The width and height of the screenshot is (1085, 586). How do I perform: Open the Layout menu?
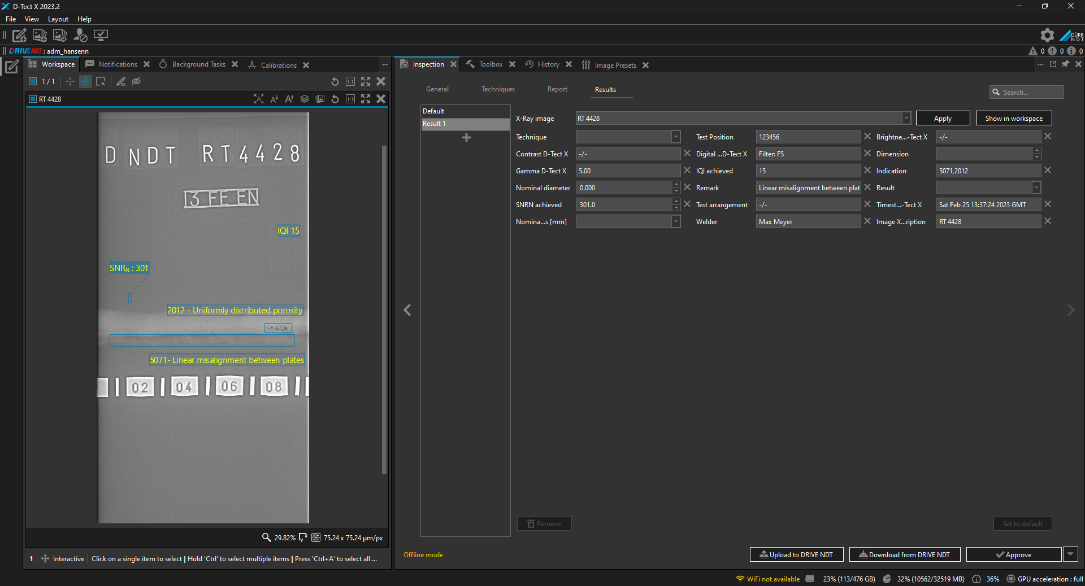click(x=58, y=19)
